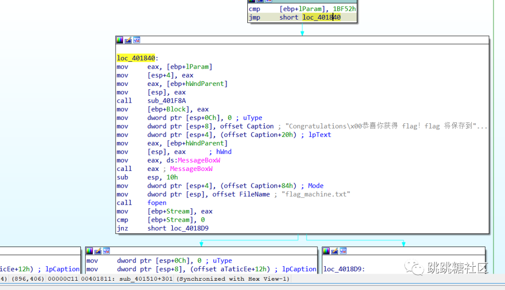Image resolution: width=505 pixels, height=290 pixels.
Task: Click the node color icon in loc_4018D9 block
Action: [x=326, y=251]
